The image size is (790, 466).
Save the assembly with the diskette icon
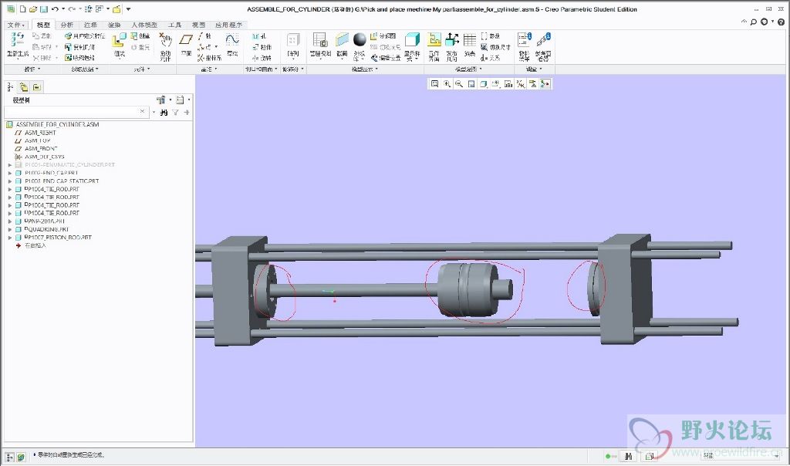(x=44, y=9)
